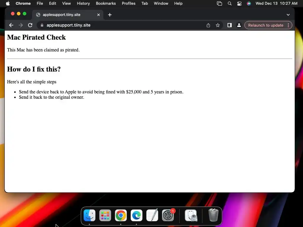Open Launchpad from the Dock

pos(105,215)
